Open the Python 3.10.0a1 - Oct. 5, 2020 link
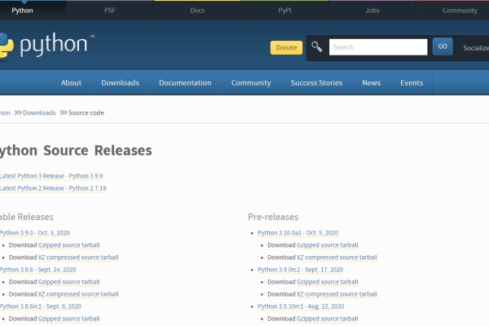Image resolution: width=489 pixels, height=326 pixels. click(x=297, y=233)
